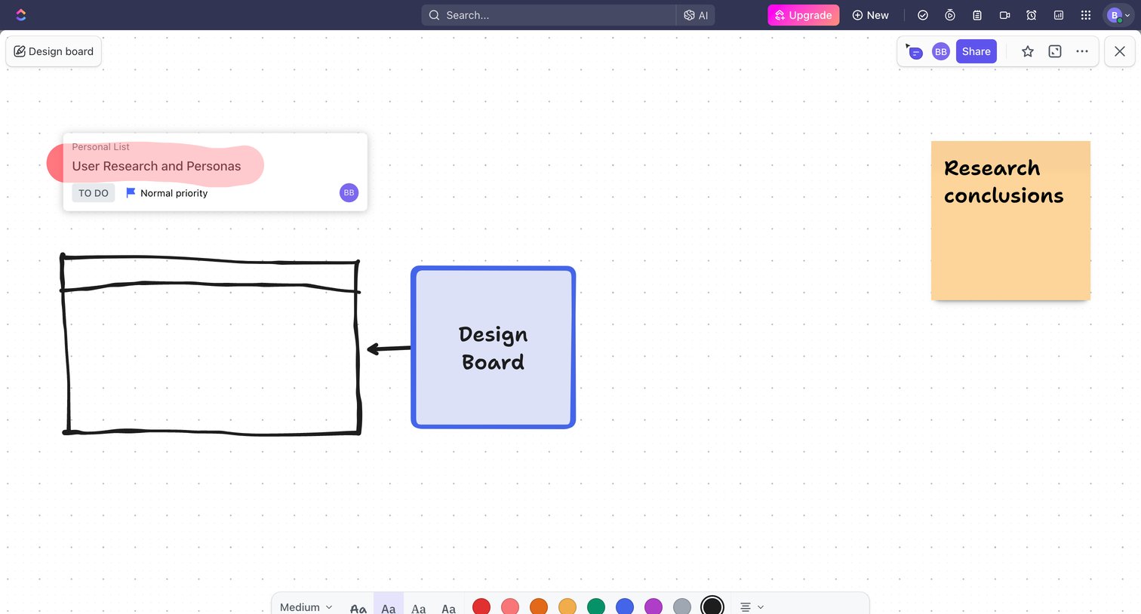Pick the green color swatch
Image resolution: width=1141 pixels, height=614 pixels.
596,606
